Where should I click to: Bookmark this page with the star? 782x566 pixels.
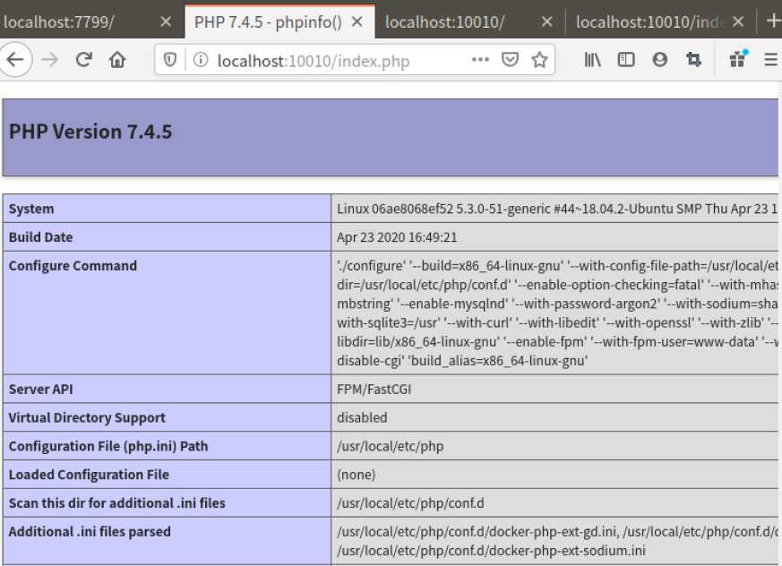(x=539, y=60)
